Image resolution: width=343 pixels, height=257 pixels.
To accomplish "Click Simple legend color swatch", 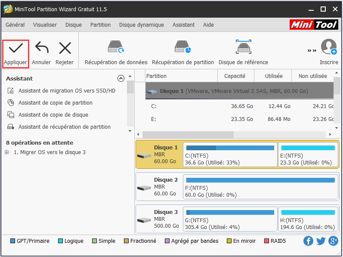I will 95,241.
